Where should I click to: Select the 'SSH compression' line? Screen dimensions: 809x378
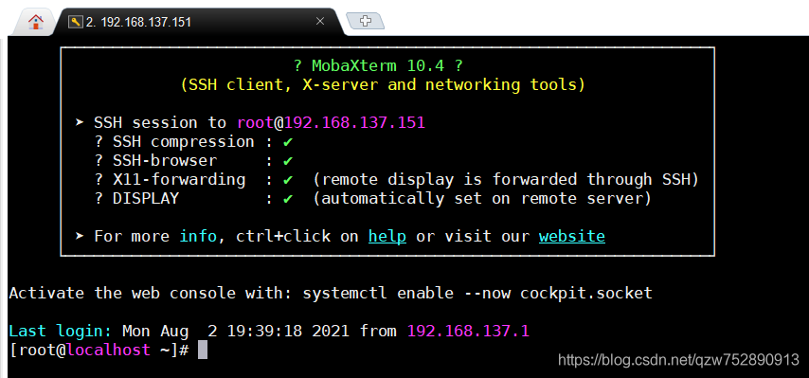click(194, 142)
